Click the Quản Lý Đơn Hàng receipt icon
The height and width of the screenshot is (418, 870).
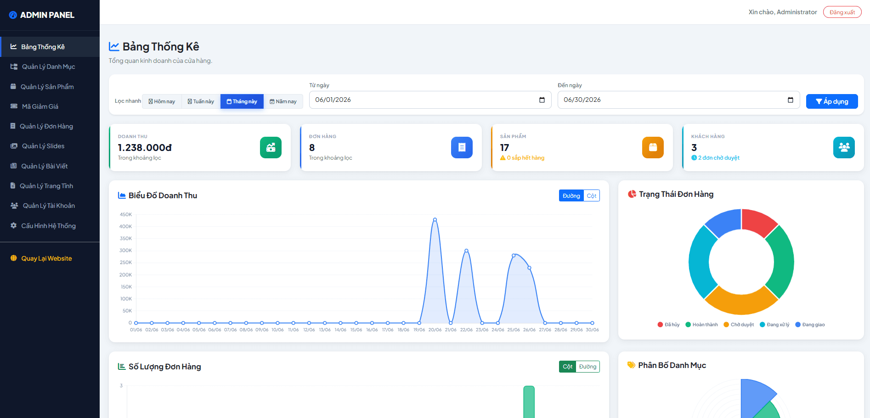point(13,126)
